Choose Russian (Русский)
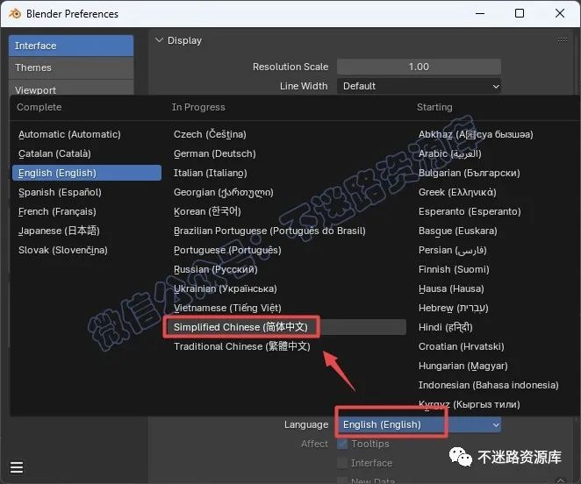 click(x=285, y=269)
